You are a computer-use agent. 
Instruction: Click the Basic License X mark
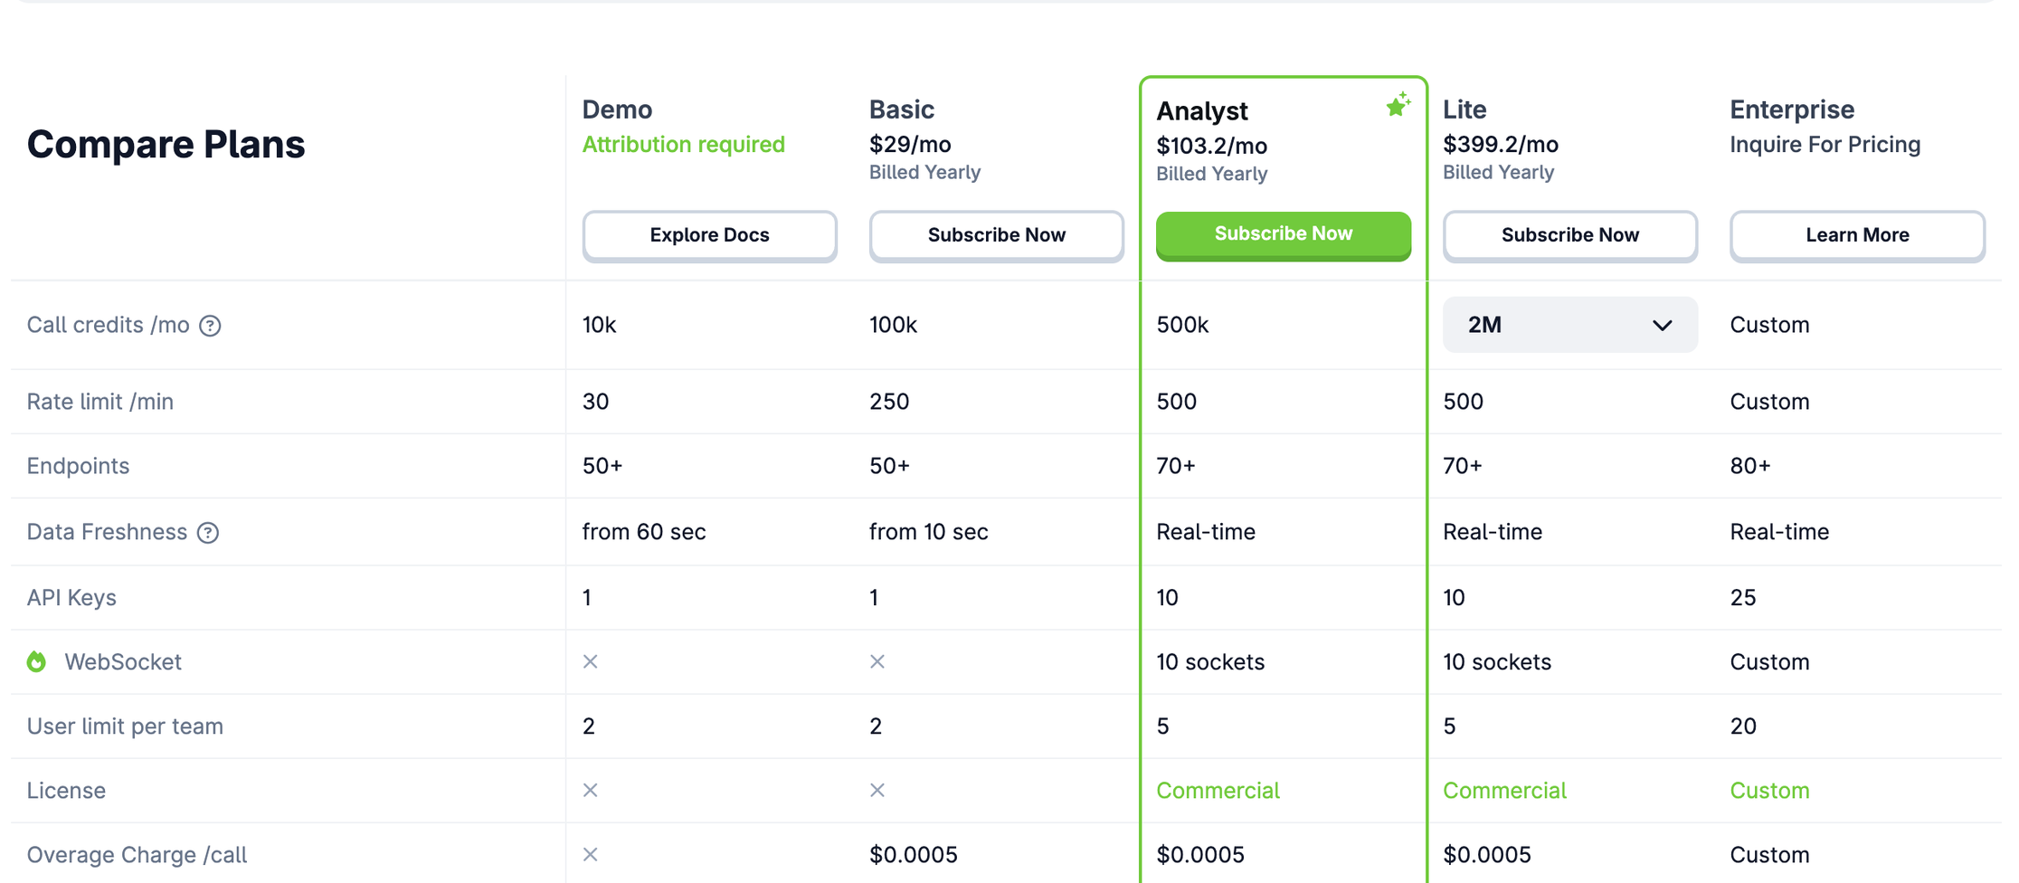click(x=877, y=791)
